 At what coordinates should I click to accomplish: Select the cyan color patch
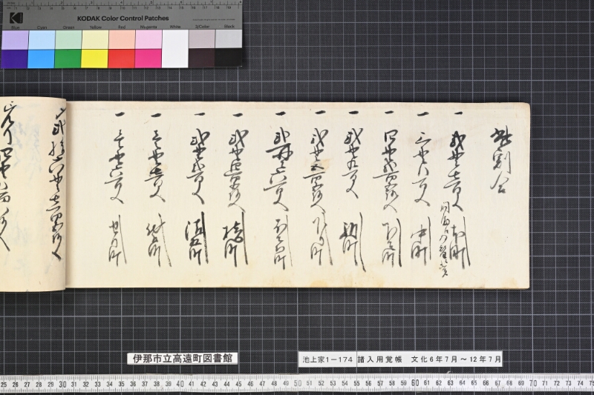click(41, 59)
